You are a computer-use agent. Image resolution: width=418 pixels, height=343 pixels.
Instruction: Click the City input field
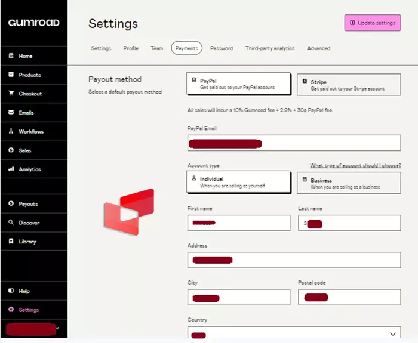[x=239, y=297]
